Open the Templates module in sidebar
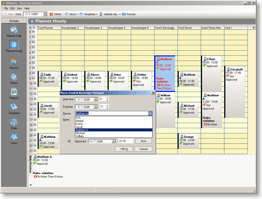Viewport: 262px width, 199px height. [14, 107]
